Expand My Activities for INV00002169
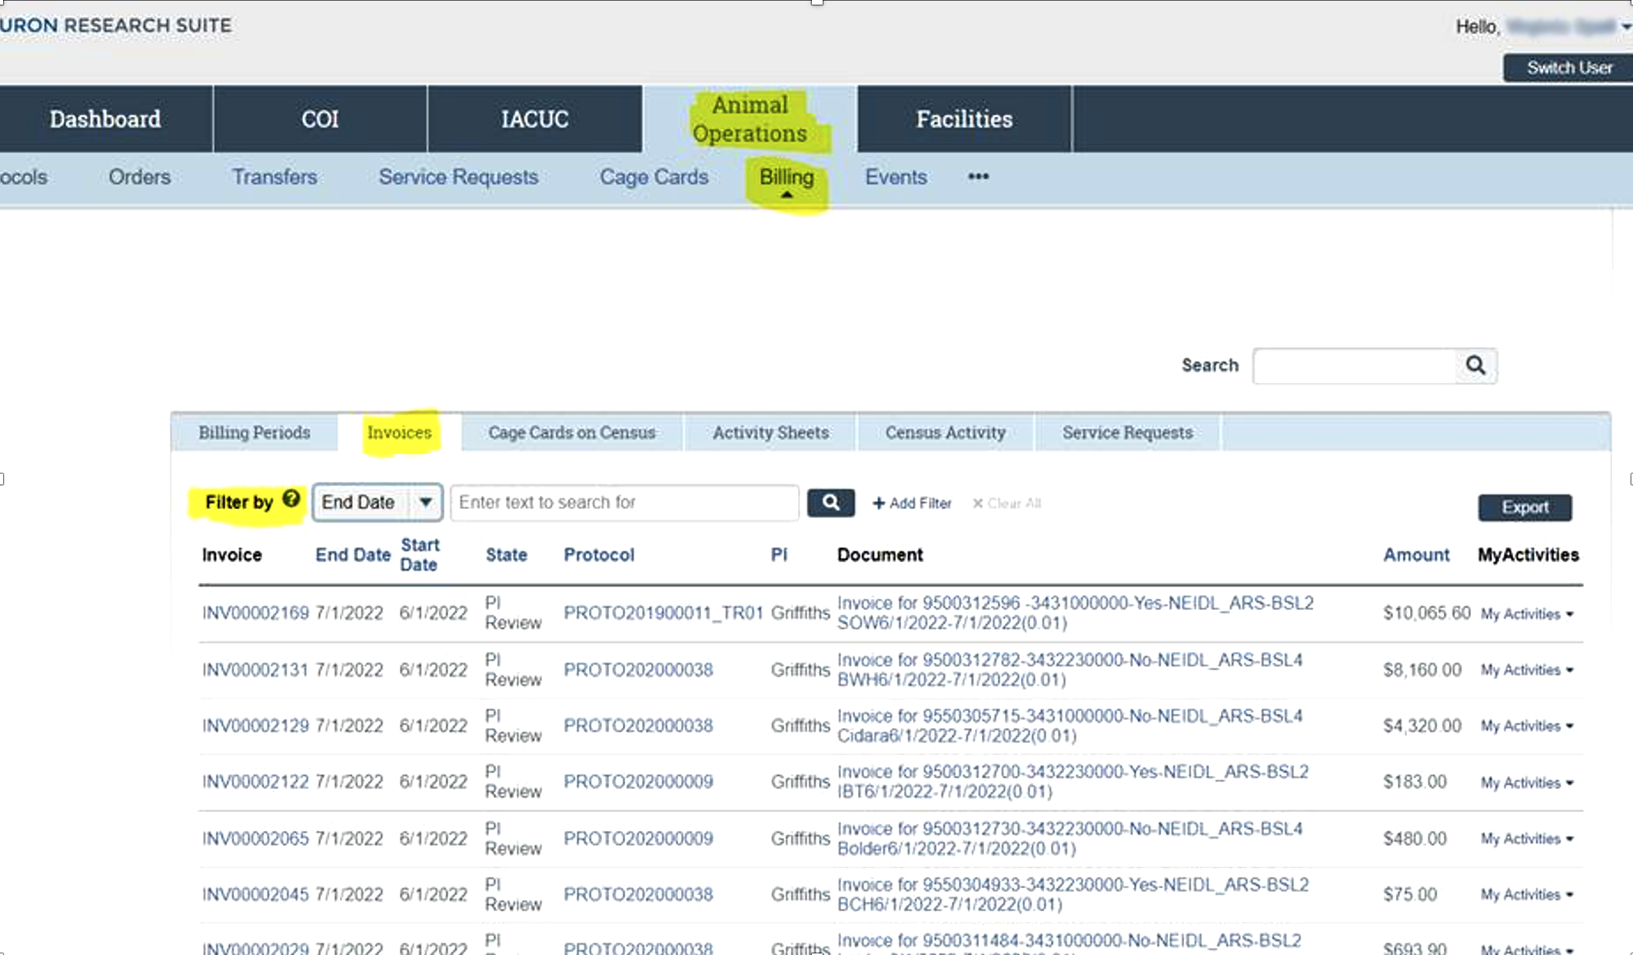Image resolution: width=1633 pixels, height=955 pixels. tap(1526, 614)
